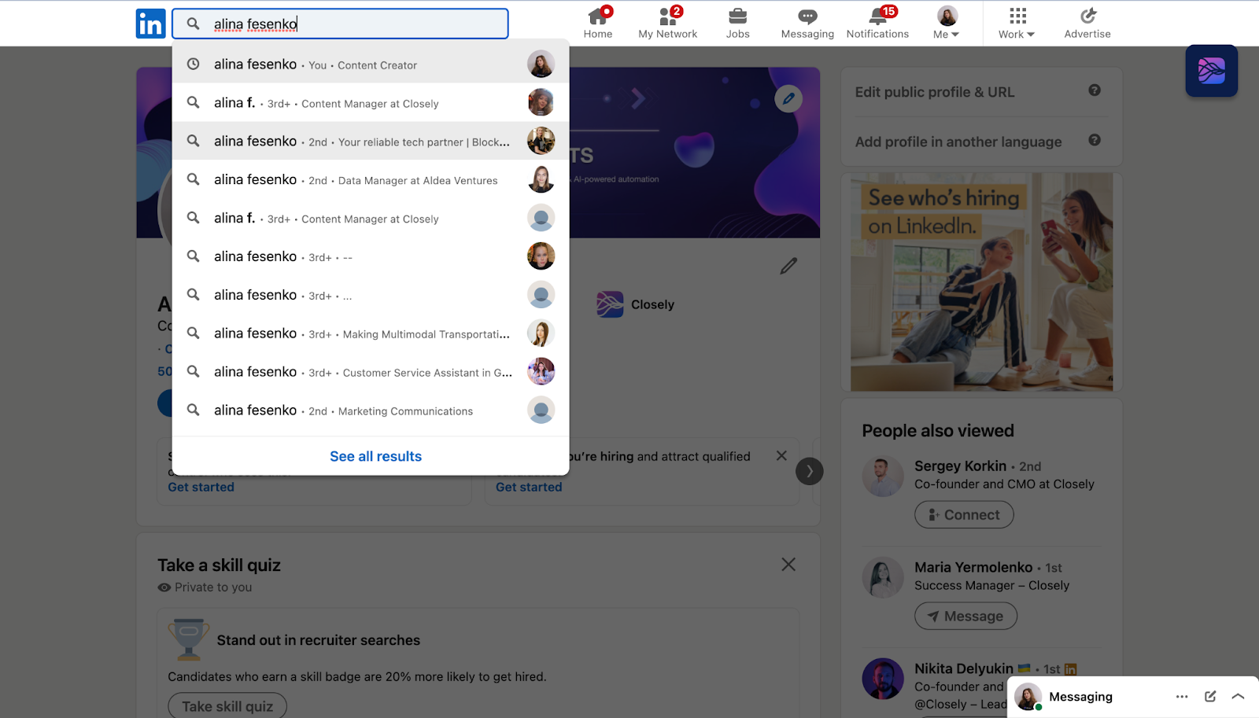Screen dimensions: 1259x718
Task: Click 'Add profile in another language'
Action: (958, 142)
